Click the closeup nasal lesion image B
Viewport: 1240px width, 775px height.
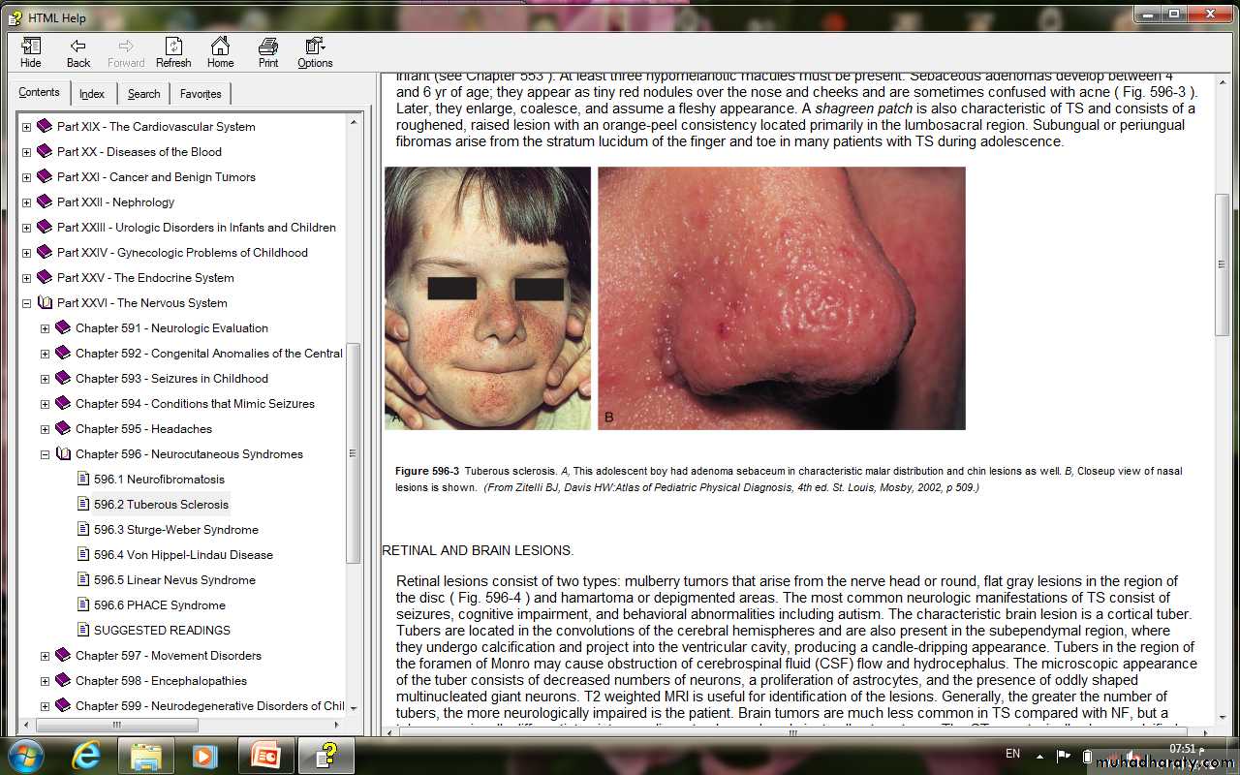(x=781, y=297)
